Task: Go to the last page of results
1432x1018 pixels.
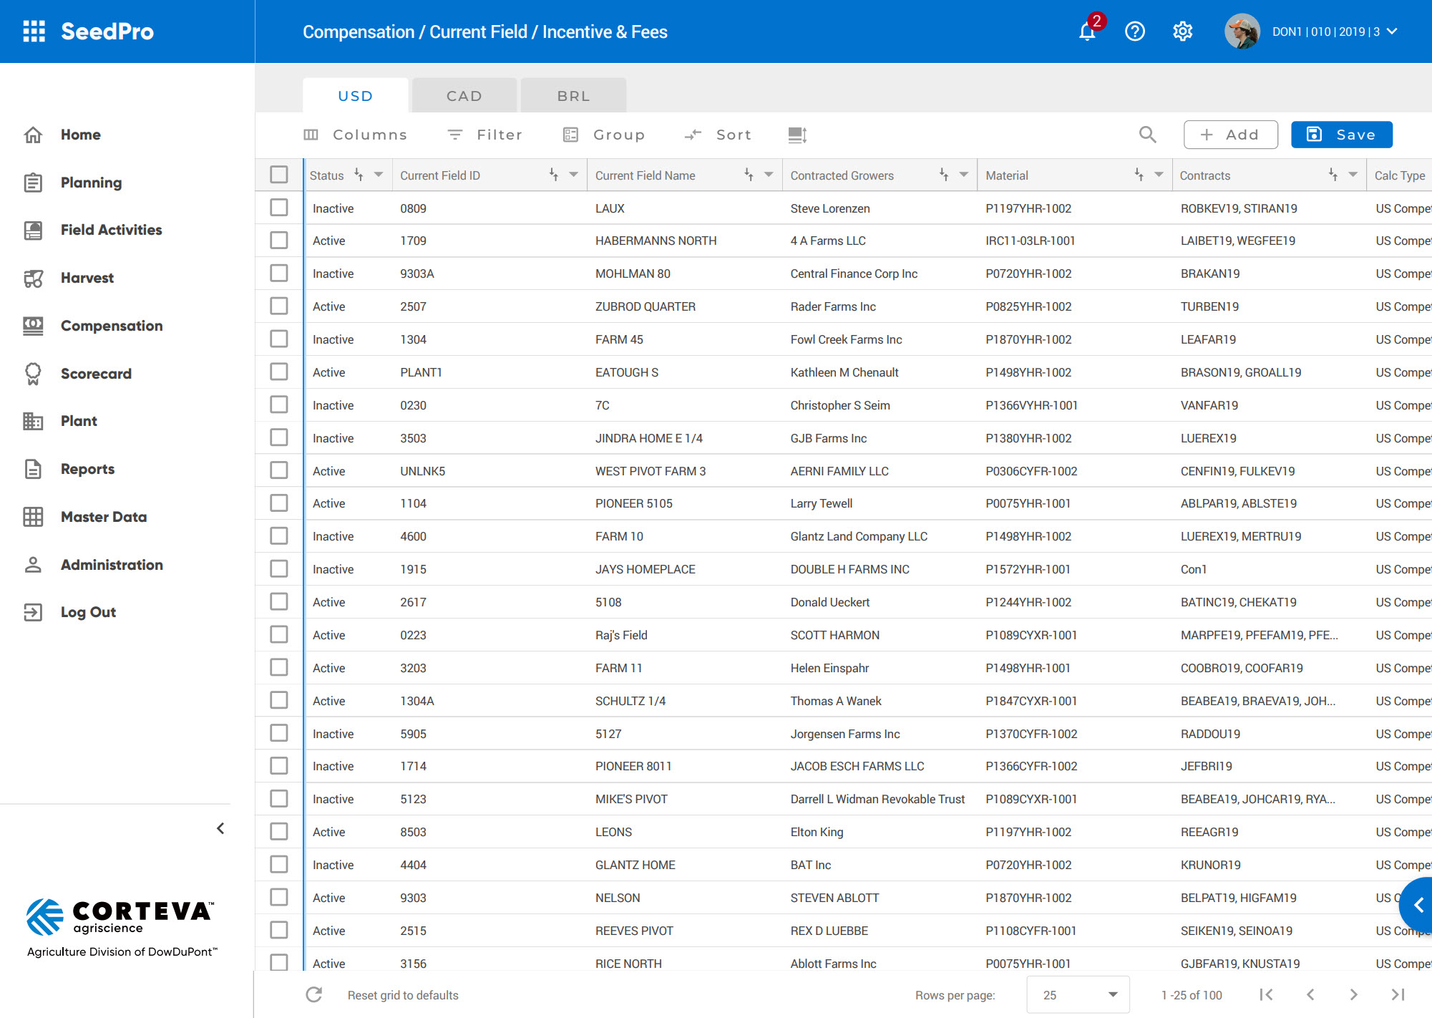Action: click(x=1398, y=994)
